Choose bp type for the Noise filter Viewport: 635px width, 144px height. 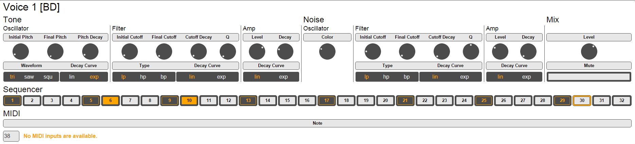[x=407, y=77]
